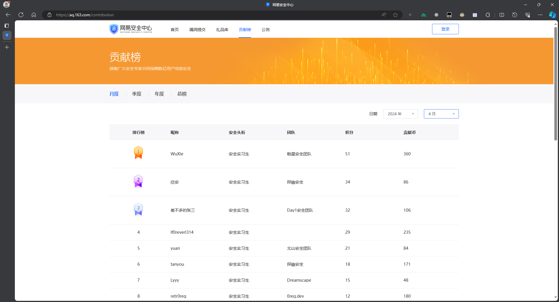Click nickname yuan in row 5

tap(175, 248)
